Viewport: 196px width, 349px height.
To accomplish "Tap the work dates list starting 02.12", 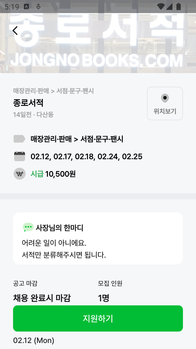I will tap(86, 157).
